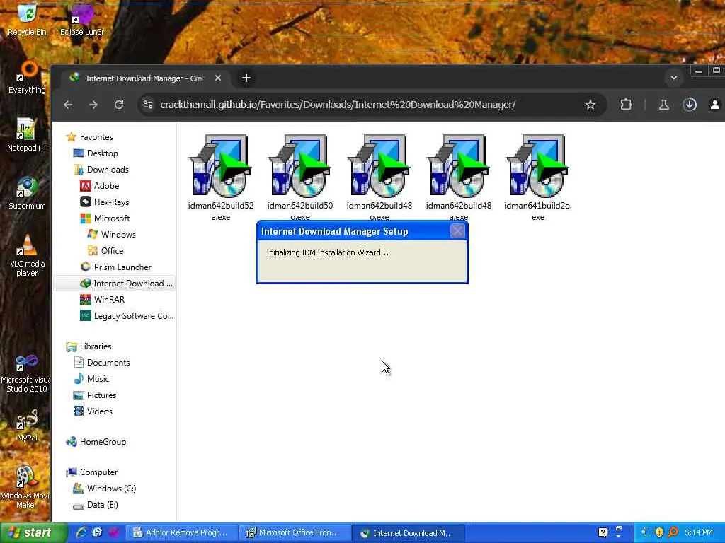The width and height of the screenshot is (725, 543).
Task: Click the browser forward arrow
Action: tap(93, 105)
